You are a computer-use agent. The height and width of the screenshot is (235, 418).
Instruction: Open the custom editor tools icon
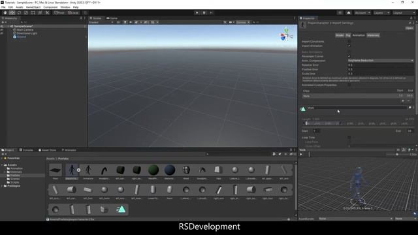47,13
